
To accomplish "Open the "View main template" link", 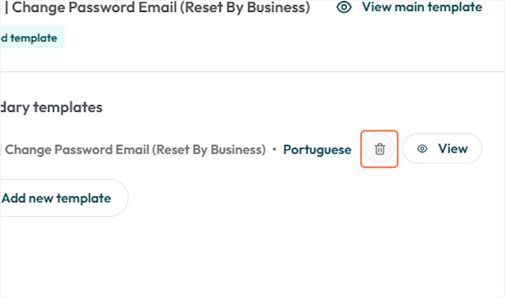I will (422, 7).
